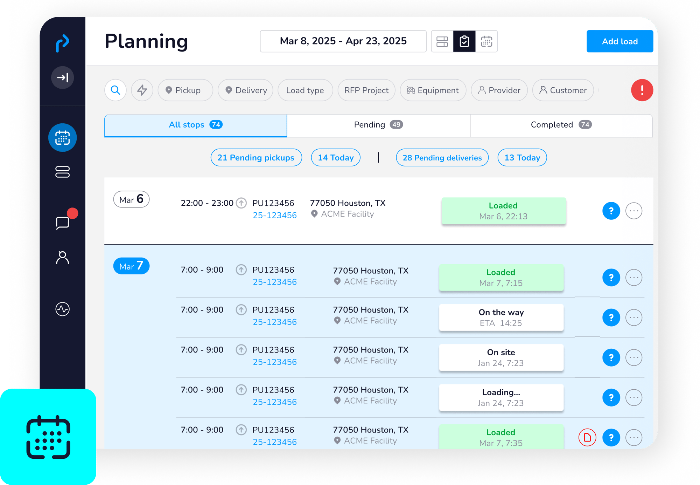The width and height of the screenshot is (700, 485).
Task: Click the lightning bolt quick filter icon
Action: coord(142,90)
